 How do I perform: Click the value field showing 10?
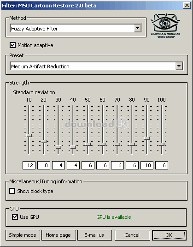[147, 165]
